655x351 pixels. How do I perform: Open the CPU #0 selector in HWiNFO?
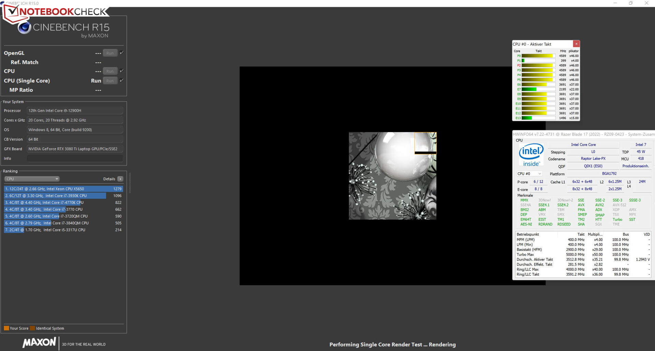[x=529, y=174]
